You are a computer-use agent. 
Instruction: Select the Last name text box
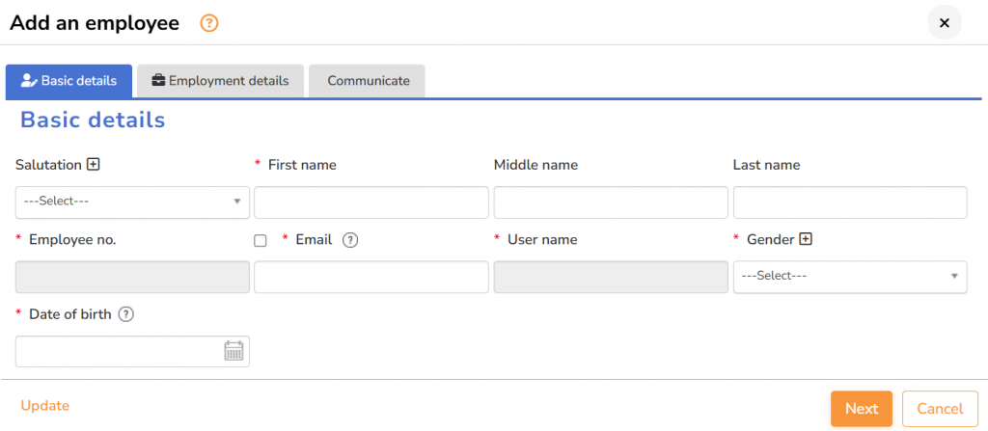(x=849, y=202)
